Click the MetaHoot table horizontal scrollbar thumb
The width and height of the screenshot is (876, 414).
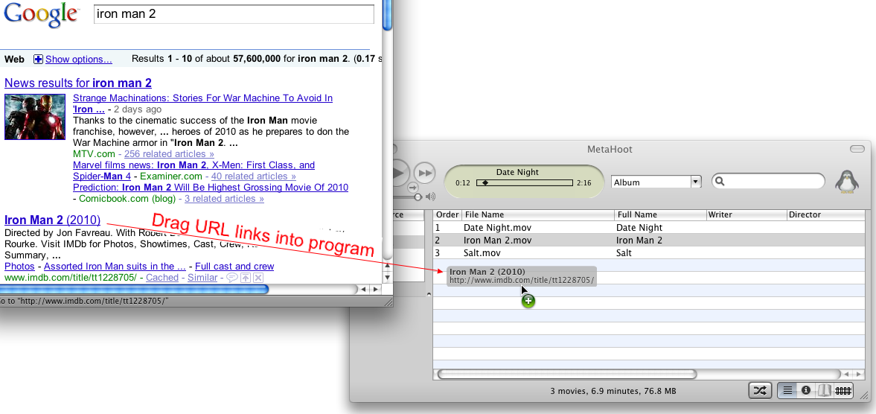(x=566, y=374)
